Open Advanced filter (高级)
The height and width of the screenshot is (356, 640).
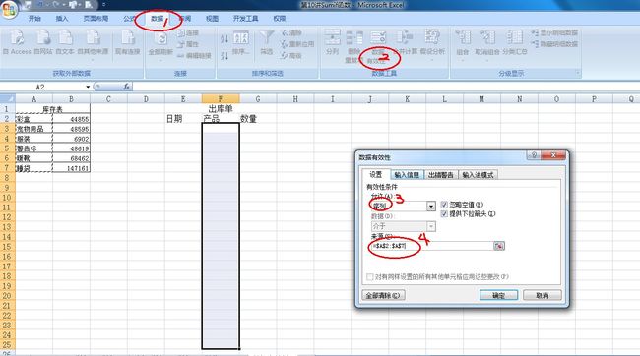coord(291,55)
